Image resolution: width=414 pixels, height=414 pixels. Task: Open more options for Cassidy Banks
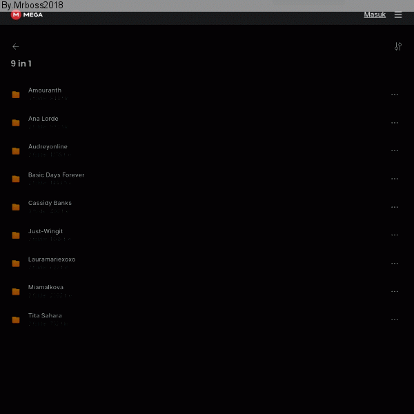point(395,207)
